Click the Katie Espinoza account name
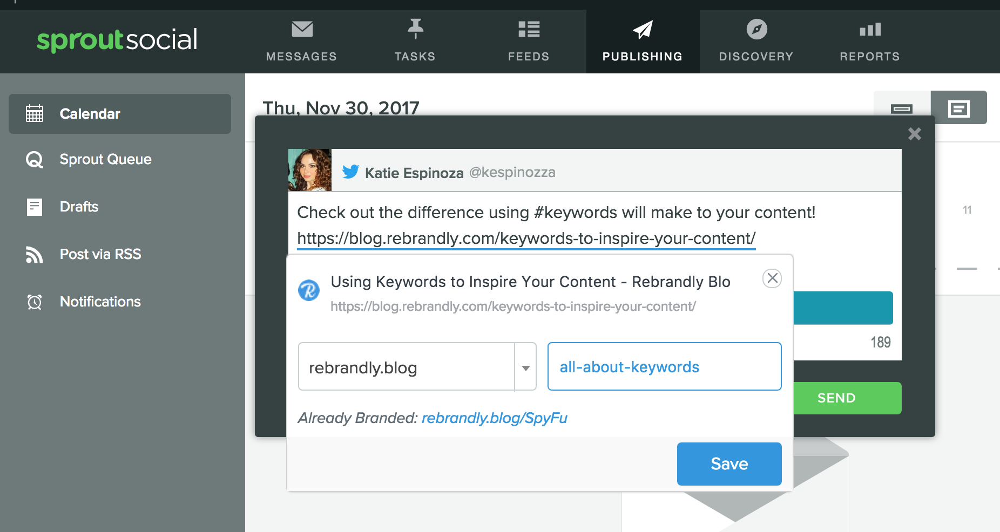Screen dimensions: 1000x532 [414, 173]
